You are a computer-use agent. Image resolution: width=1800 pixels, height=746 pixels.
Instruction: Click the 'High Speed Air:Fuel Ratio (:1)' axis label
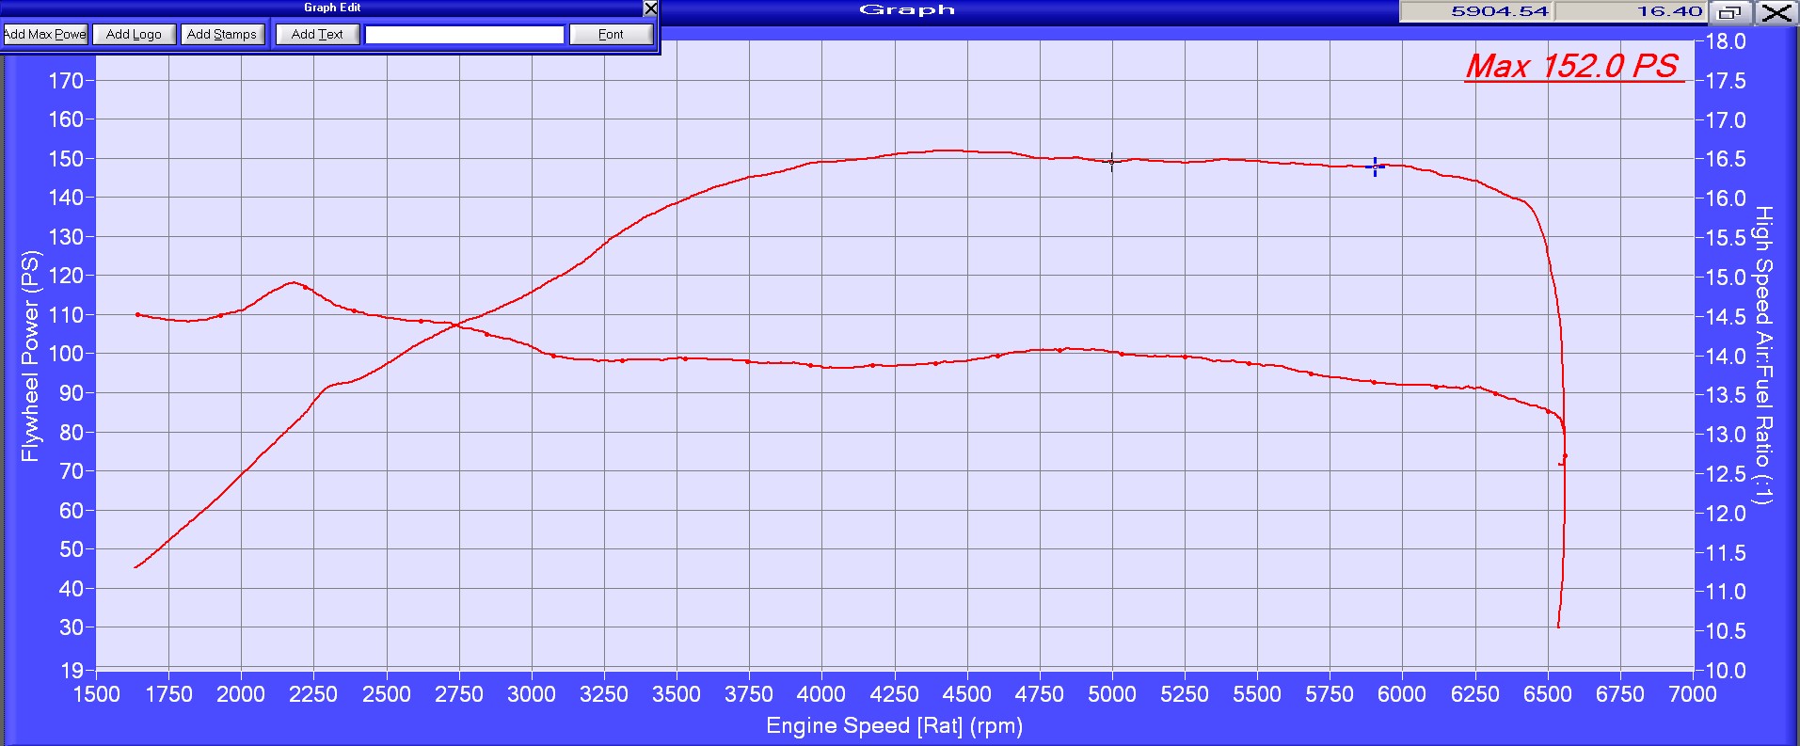tap(1763, 356)
